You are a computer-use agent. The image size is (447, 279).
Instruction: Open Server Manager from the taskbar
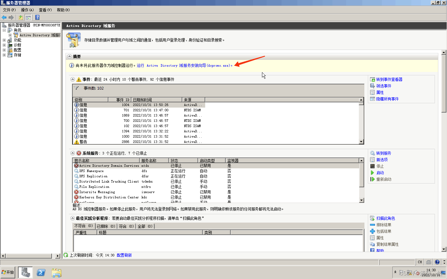(25, 272)
